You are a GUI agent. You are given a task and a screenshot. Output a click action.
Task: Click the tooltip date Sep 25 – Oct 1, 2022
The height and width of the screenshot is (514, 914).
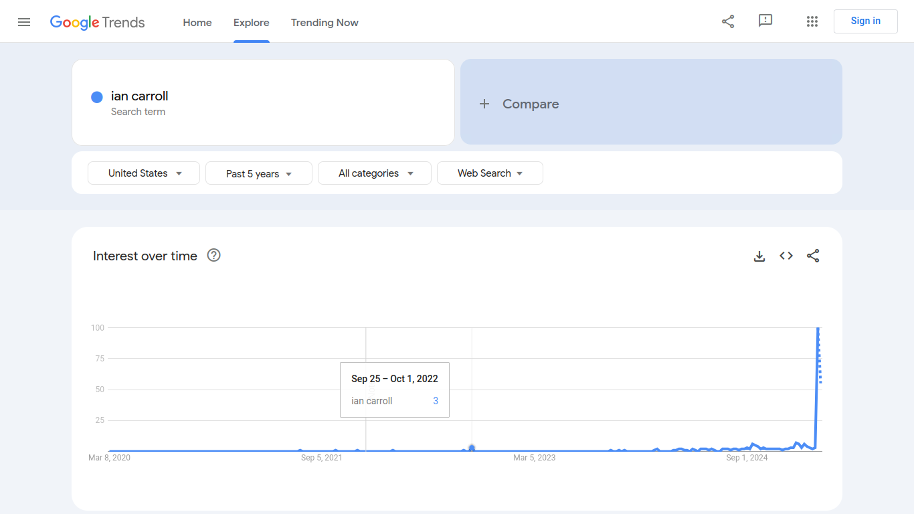[395, 379]
